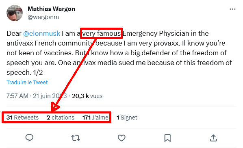
Task: Bookmark the tweet with the bookmark icon
Action: 167,138
